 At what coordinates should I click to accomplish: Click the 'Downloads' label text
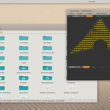click(x=47, y=73)
